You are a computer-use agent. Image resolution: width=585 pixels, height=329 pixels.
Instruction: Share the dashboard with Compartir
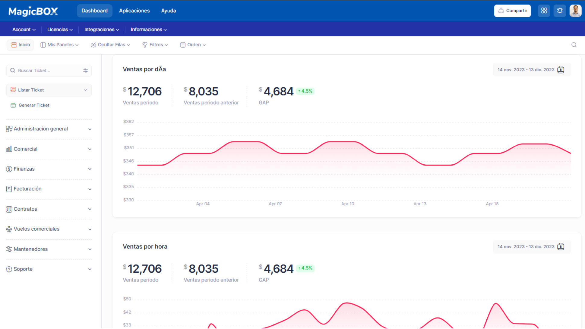point(512,11)
